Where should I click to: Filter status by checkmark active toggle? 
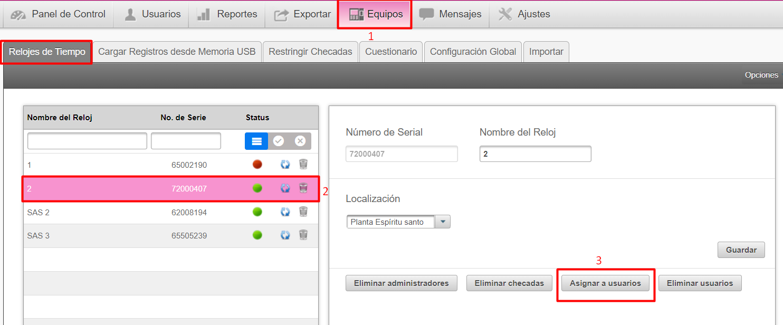pos(279,141)
